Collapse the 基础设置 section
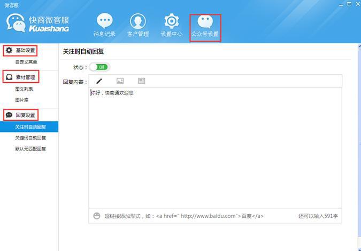 [20, 51]
